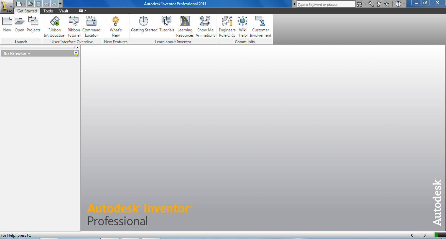
Task: Click the Launch panel title
Action: click(x=21, y=42)
